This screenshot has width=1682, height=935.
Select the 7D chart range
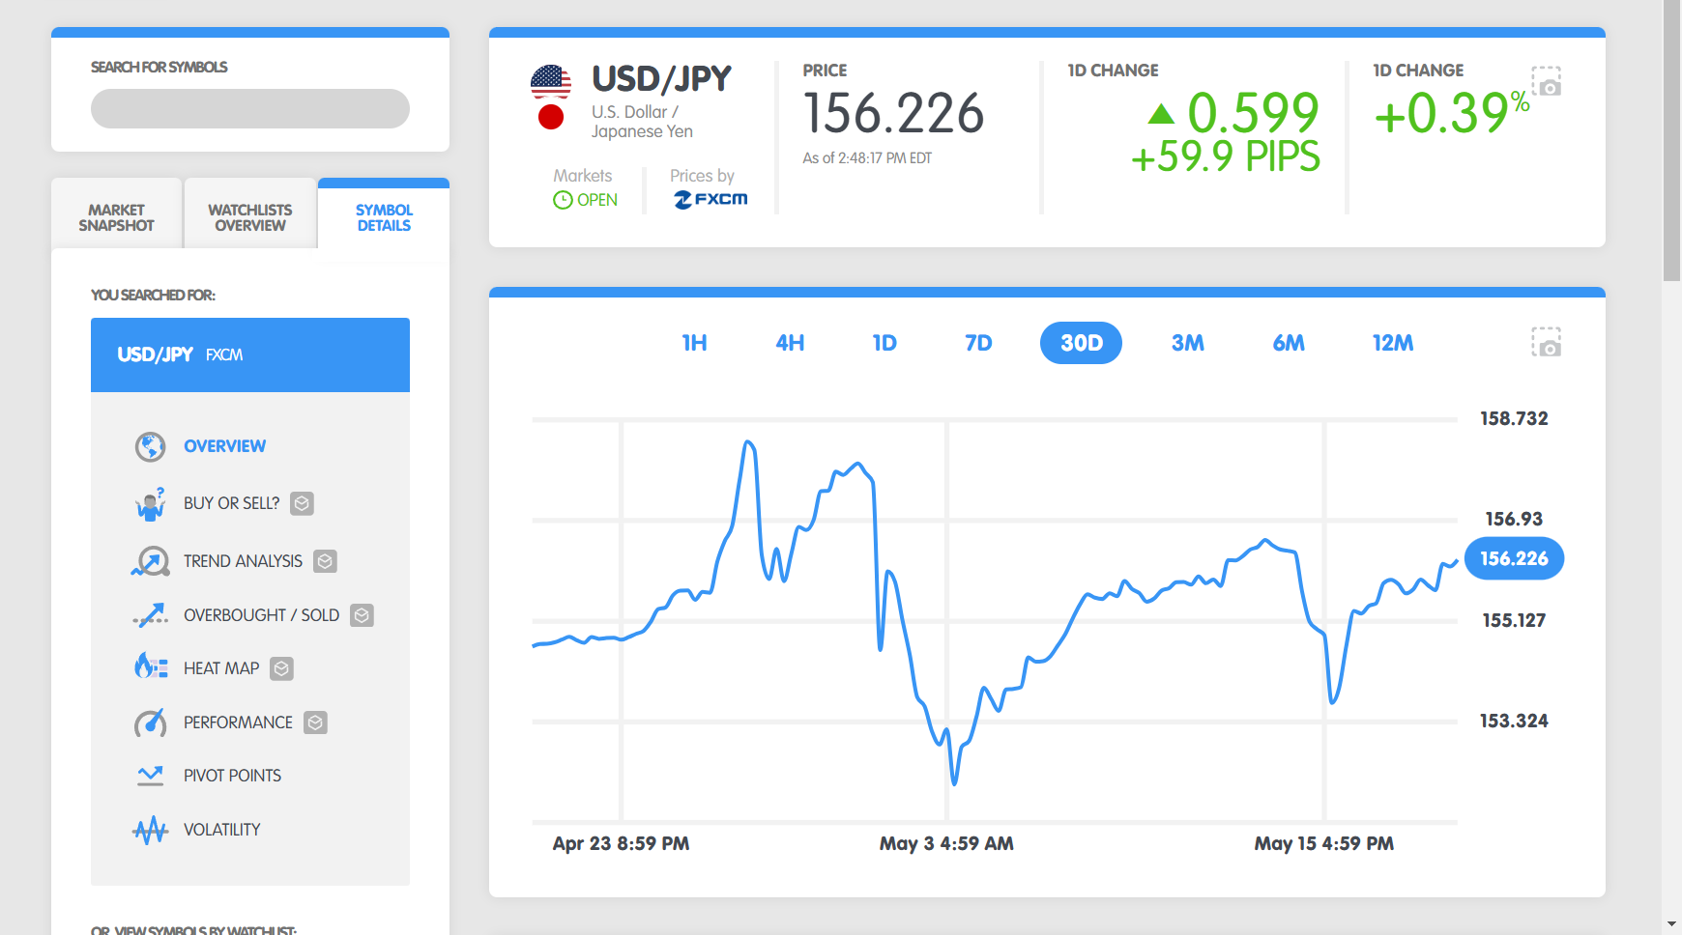978,343
